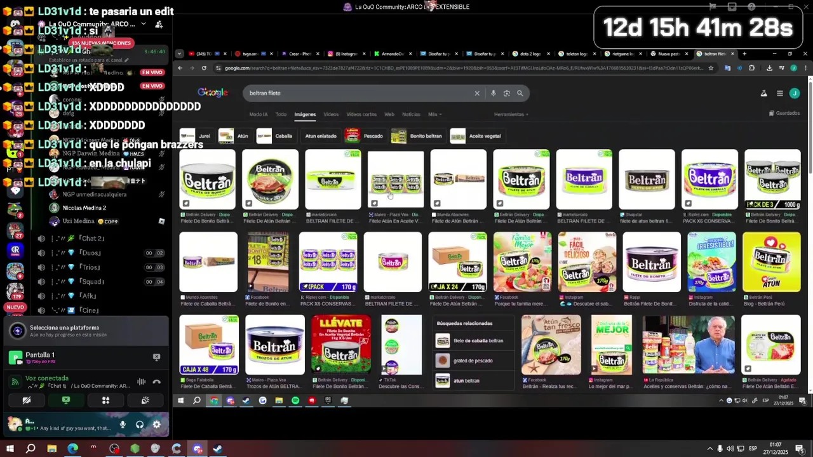Click Windows Start button on bottom taskbar
Viewport: 813px width, 457px height.
(10, 449)
